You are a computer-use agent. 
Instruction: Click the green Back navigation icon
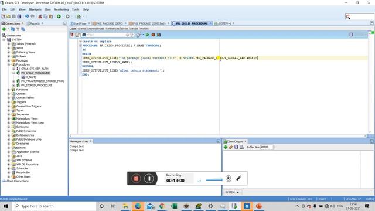[x=59, y=16]
